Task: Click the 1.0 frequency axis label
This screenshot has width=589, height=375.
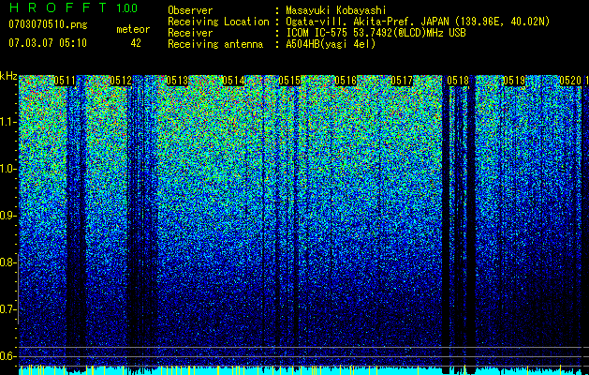Action: [7, 169]
